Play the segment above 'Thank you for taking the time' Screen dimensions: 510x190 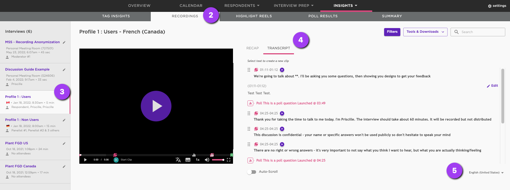click(x=282, y=113)
